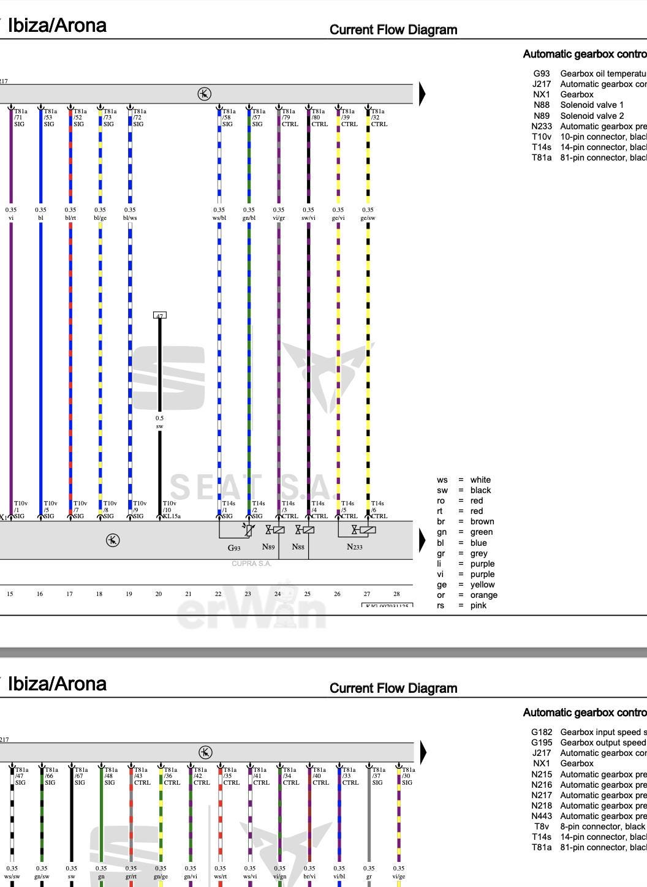Click the transistor symbol in the NX1 gearbox bar
This screenshot has width=647, height=887.
click(113, 540)
